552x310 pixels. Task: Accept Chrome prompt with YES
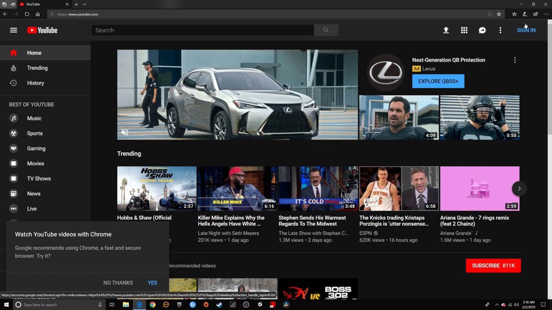152,283
